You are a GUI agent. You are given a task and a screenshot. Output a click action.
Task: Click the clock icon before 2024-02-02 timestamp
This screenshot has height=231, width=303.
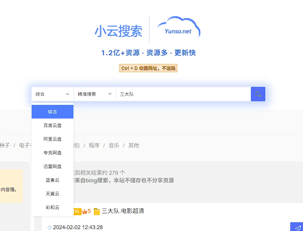(x=50, y=227)
